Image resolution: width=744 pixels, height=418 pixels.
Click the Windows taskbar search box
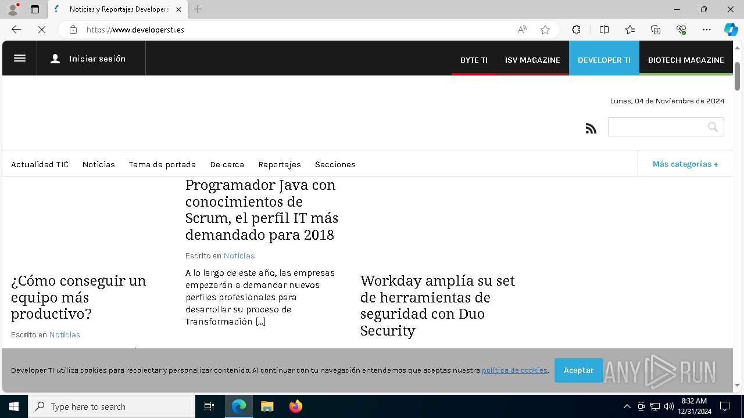click(x=112, y=406)
